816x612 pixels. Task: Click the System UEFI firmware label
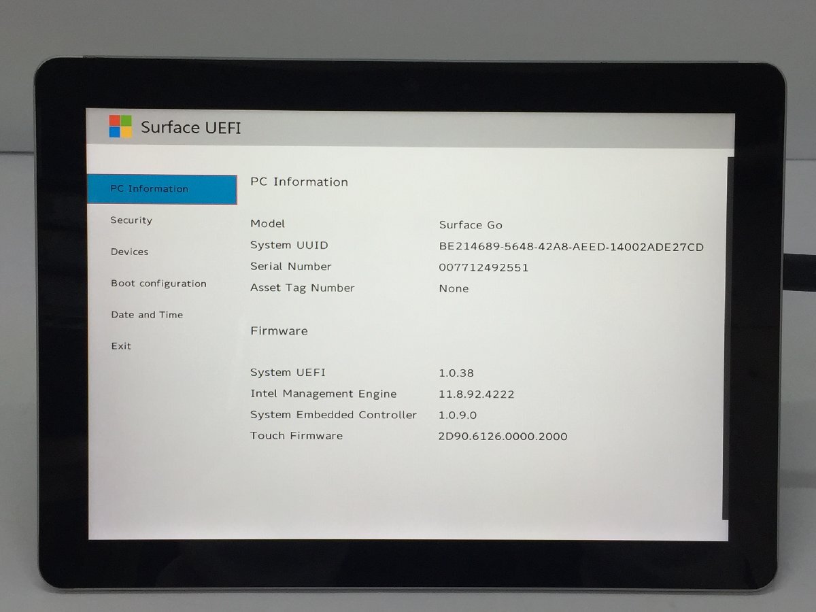[288, 373]
